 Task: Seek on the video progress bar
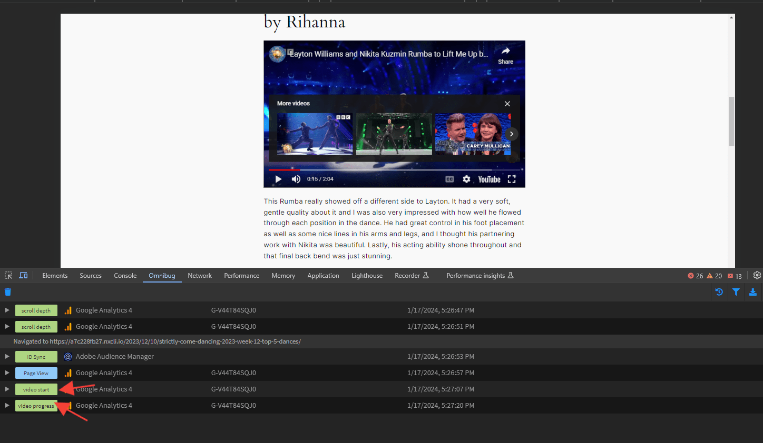[394, 170]
